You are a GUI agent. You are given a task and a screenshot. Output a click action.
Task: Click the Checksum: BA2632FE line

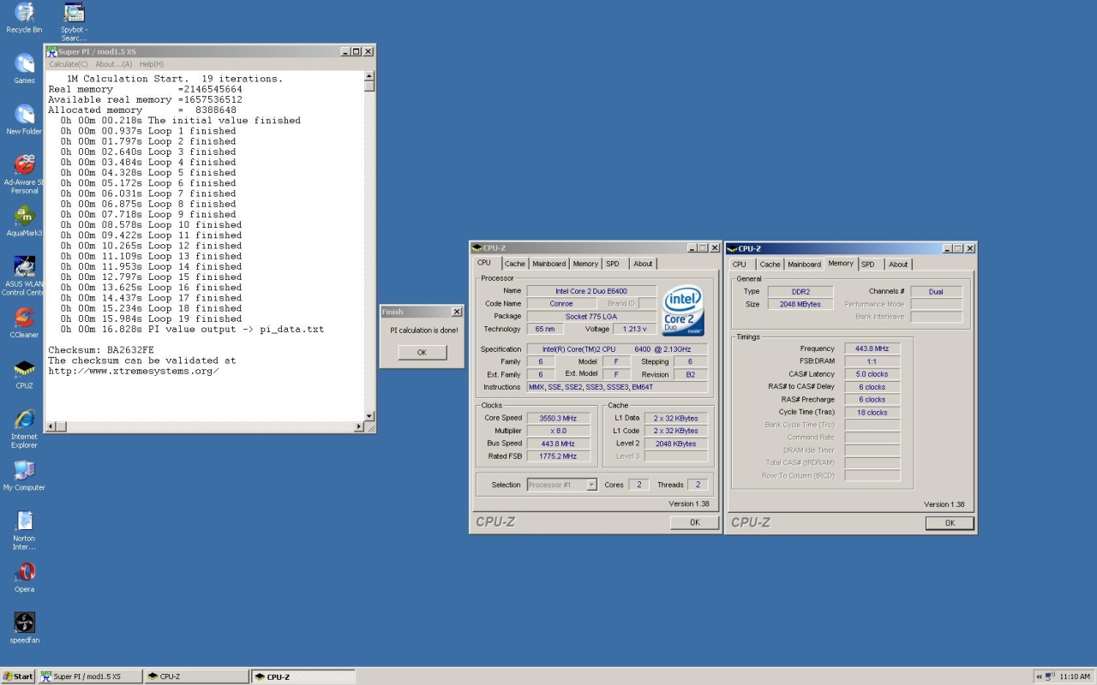tap(101, 350)
